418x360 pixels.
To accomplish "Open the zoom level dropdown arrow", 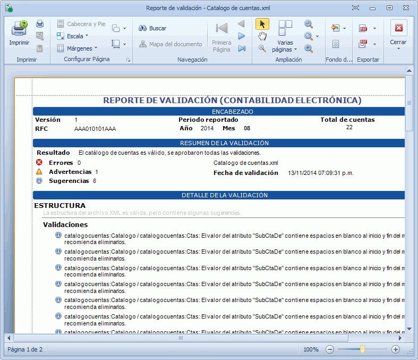I will (317, 36).
